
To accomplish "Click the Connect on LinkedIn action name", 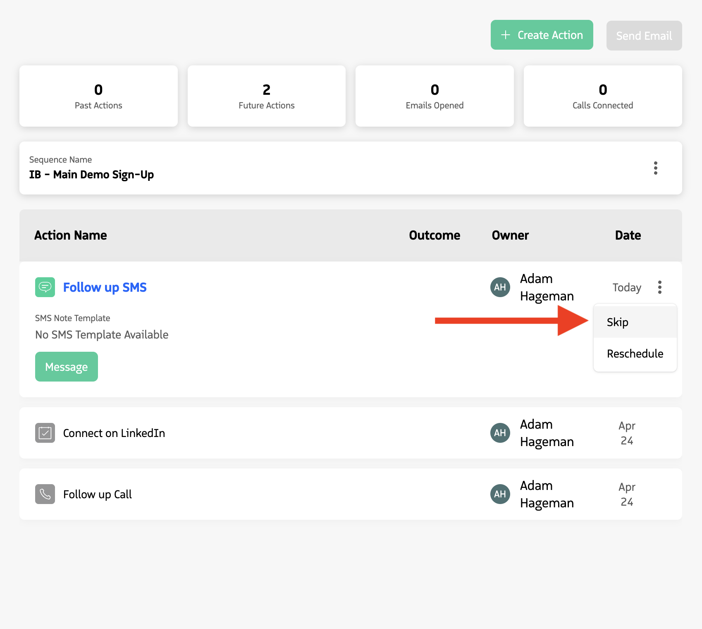I will click(x=114, y=433).
